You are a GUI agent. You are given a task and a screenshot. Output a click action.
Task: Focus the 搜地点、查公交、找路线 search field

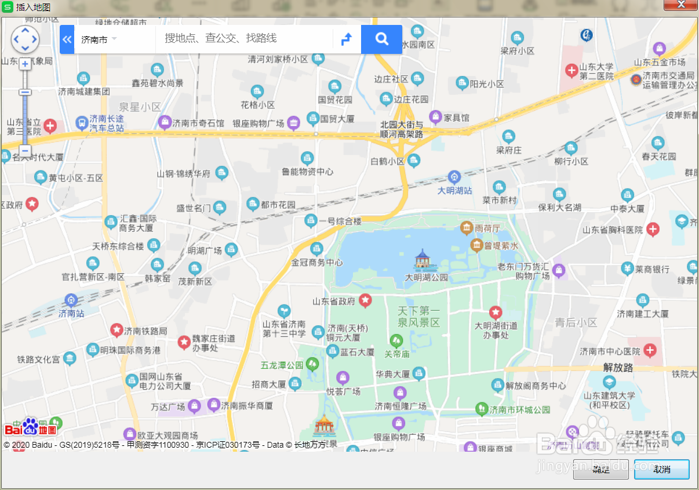(243, 39)
